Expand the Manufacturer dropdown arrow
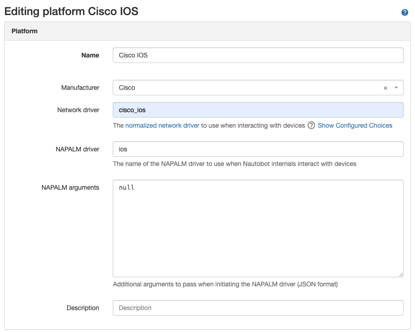This screenshot has width=415, height=332. 396,88
